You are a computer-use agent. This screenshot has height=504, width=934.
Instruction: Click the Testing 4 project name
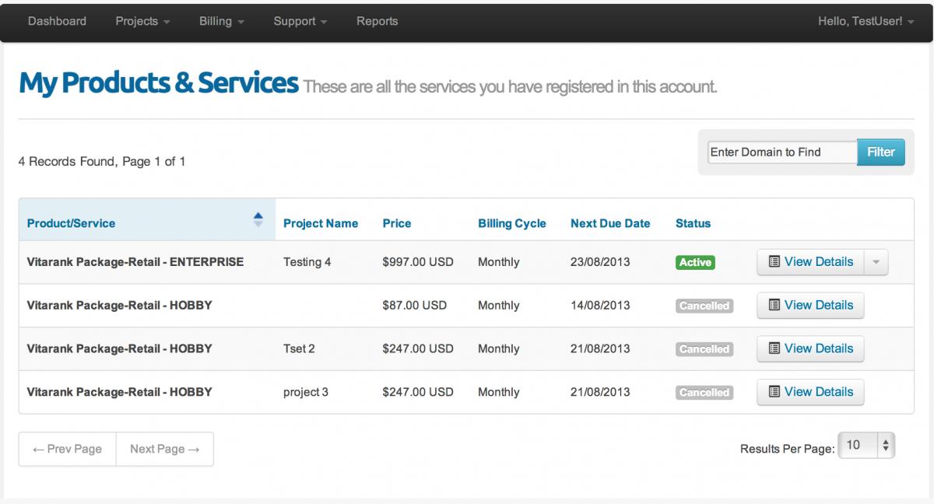coord(307,262)
